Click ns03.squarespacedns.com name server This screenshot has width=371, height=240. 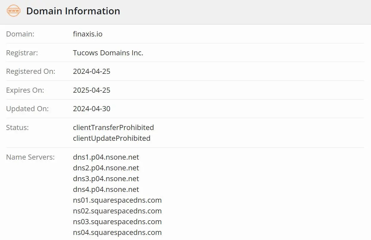tap(117, 221)
